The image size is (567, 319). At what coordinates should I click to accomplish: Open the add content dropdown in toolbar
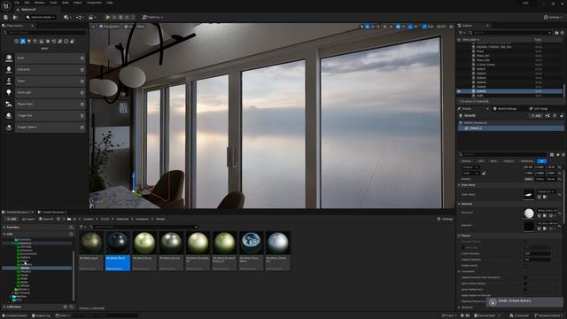67,17
